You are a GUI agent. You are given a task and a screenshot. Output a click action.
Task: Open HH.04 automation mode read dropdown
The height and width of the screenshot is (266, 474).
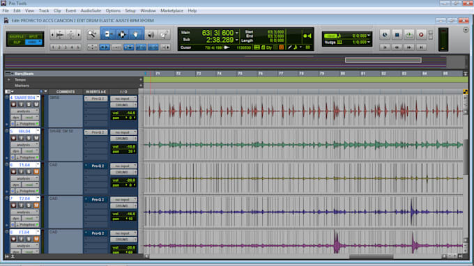click(x=30, y=151)
